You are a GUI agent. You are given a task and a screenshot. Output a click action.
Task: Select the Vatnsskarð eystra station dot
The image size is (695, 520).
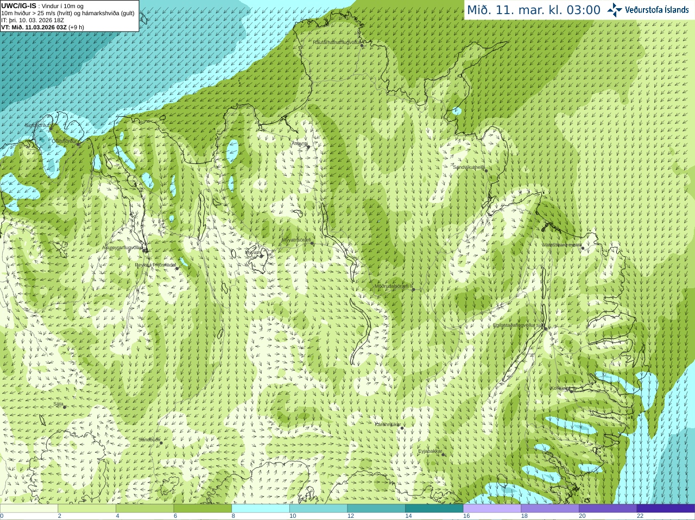(583, 248)
